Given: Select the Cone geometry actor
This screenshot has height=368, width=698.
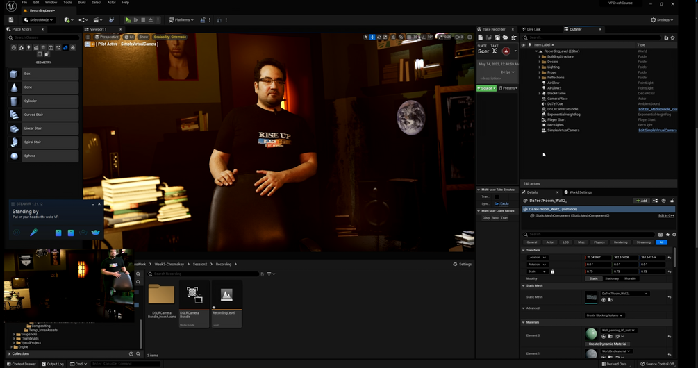Looking at the screenshot, I should (43, 87).
